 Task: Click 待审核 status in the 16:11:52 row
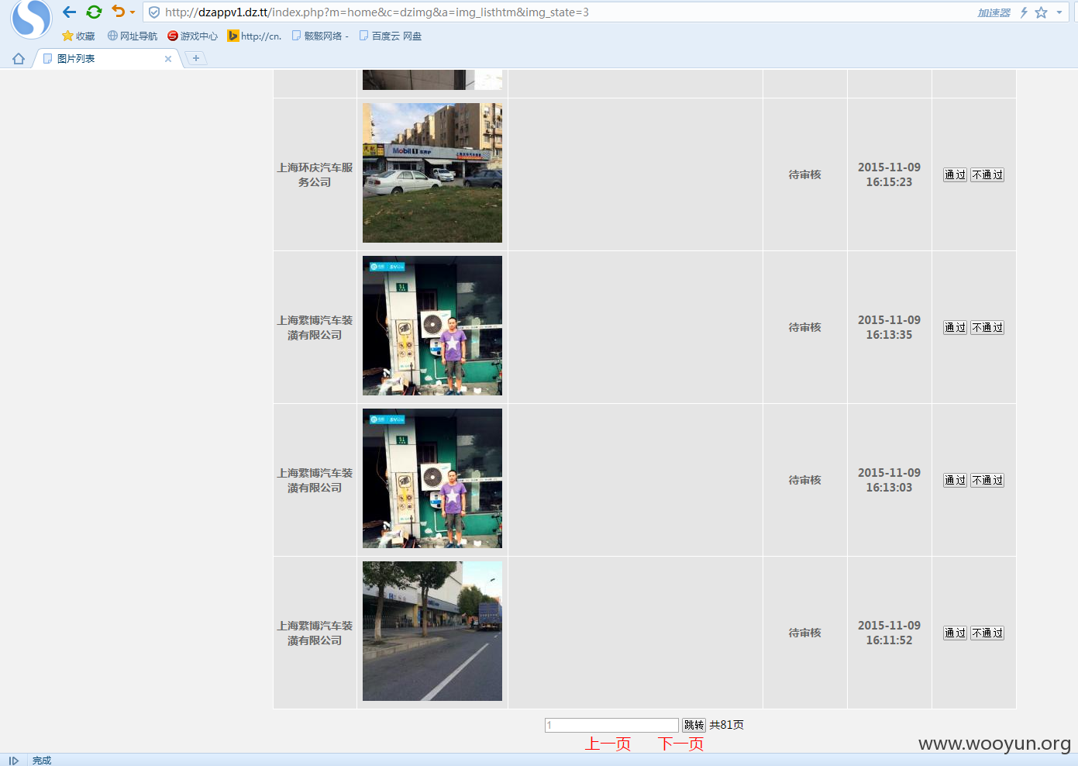tap(804, 633)
